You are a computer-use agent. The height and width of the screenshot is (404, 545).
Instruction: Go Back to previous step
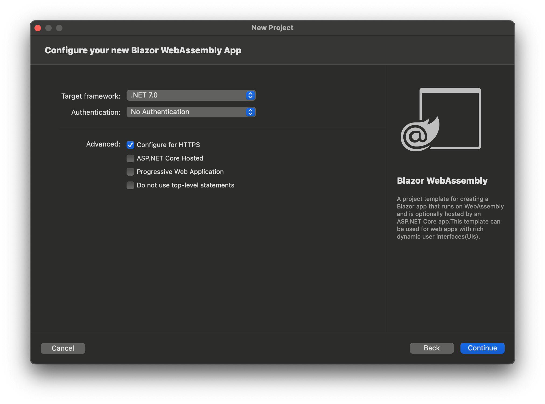(x=432, y=348)
